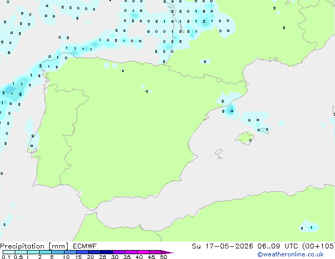This screenshot has height=259, width=335.
Task: Click the legend label "35"
Action: tap(127, 257)
